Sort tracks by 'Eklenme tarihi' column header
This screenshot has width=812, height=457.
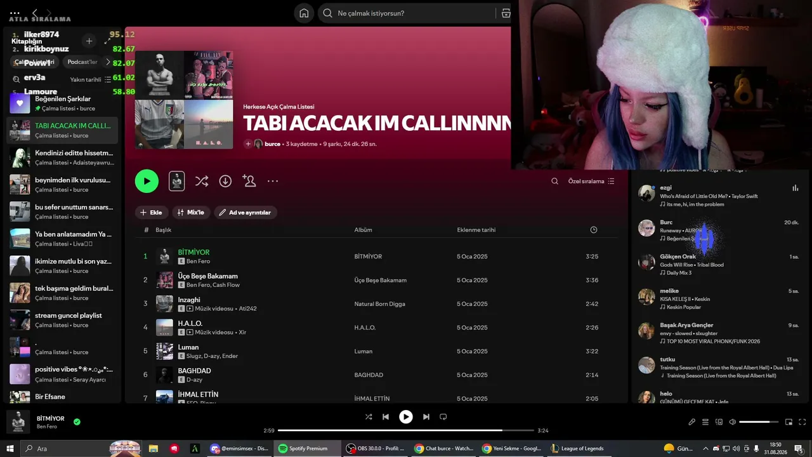476,230
